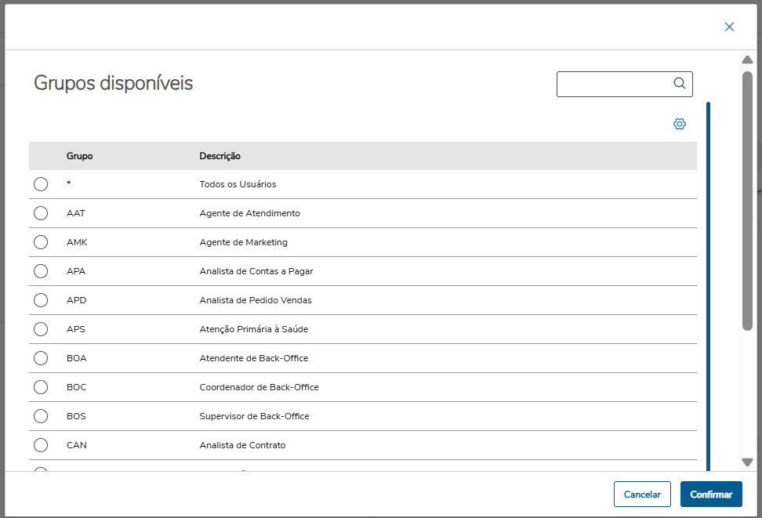Click scrollbar down arrow
762x518 pixels.
[x=747, y=462]
